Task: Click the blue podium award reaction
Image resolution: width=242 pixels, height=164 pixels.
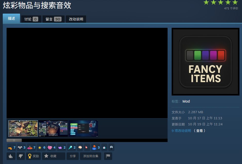Action: pos(93,147)
